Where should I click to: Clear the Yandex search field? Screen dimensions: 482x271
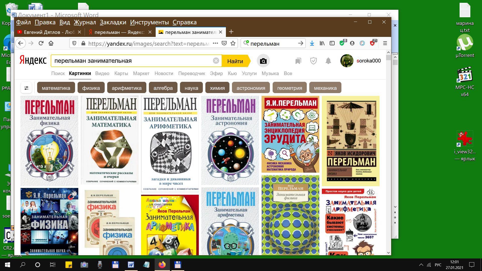216,61
